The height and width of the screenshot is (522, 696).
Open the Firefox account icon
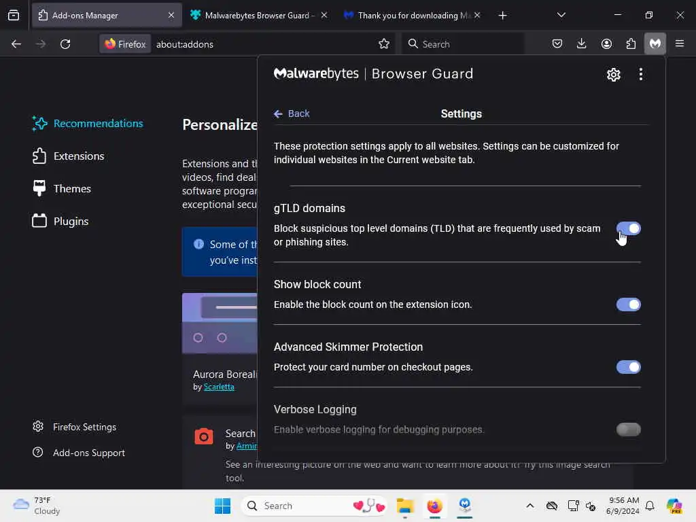tap(606, 43)
